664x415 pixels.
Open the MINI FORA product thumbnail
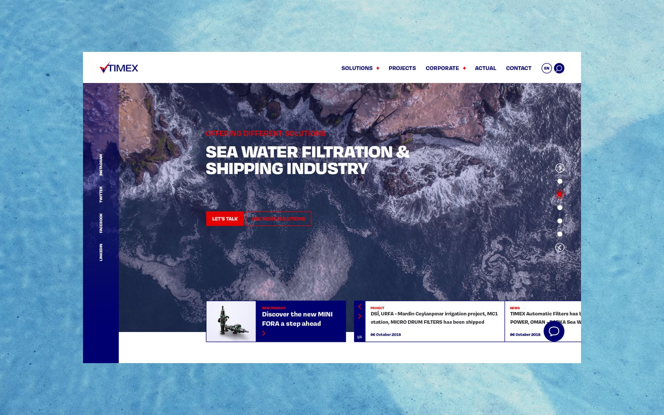[231, 321]
